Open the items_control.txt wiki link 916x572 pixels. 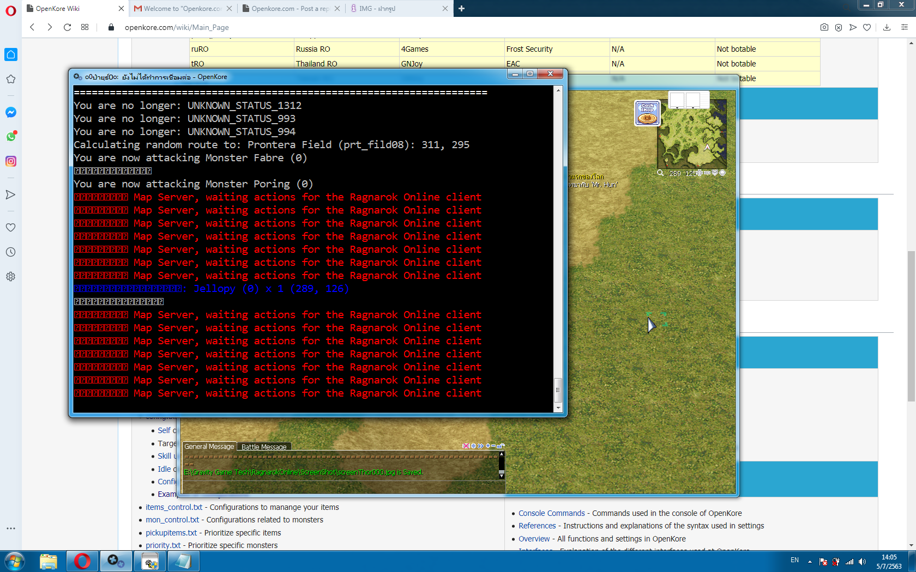tap(172, 507)
